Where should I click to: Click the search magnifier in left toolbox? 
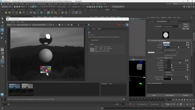(2, 66)
